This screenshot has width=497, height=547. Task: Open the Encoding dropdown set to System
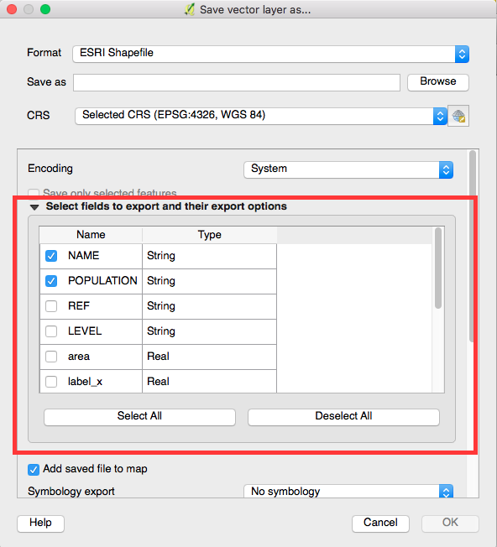coord(348,169)
